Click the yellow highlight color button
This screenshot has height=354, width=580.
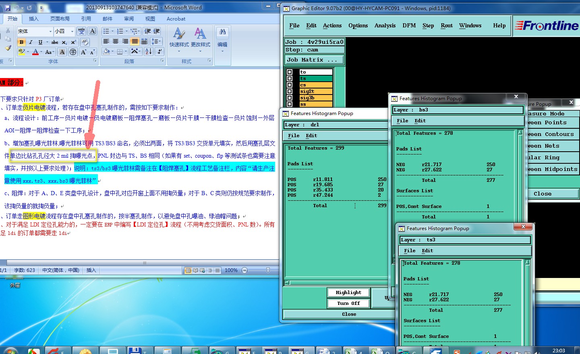(22, 52)
